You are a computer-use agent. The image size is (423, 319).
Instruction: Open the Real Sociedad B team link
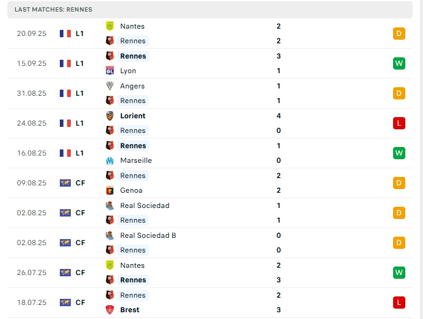pyautogui.click(x=148, y=235)
